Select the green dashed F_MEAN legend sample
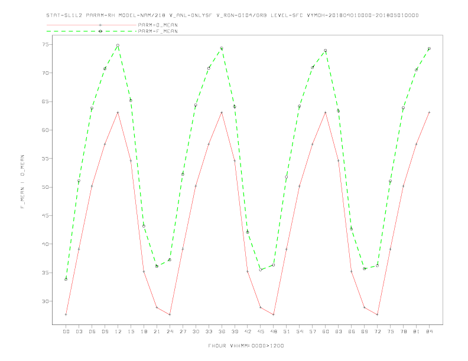Screen dimensions: 468x361 (92, 31)
